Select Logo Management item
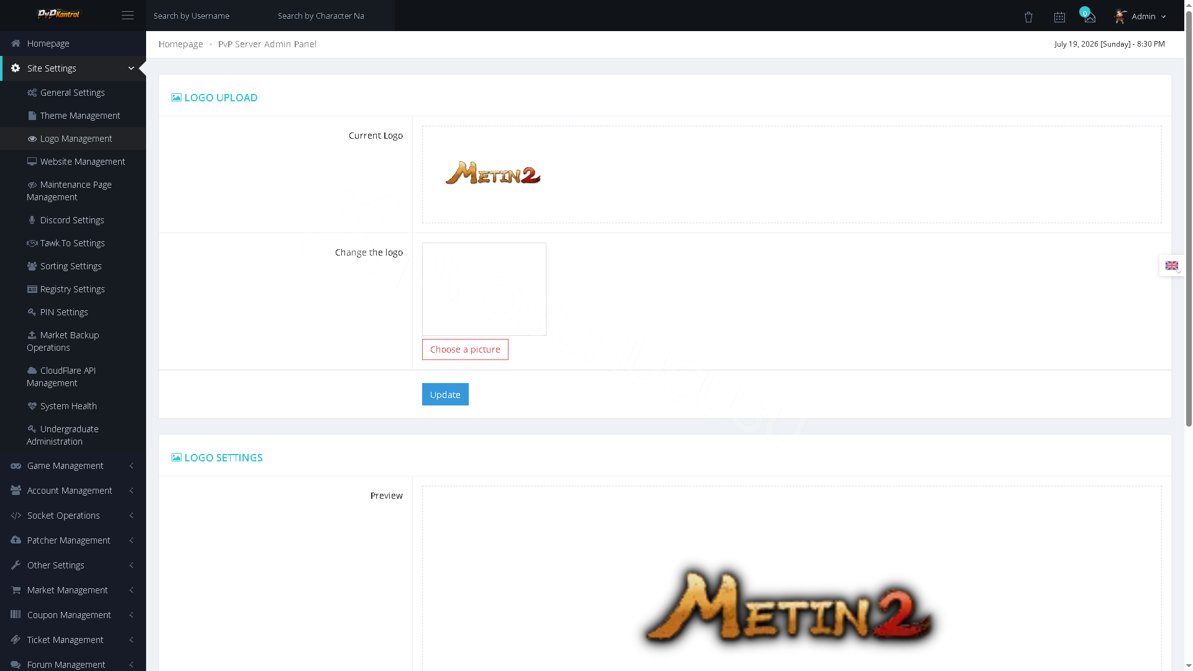1193x671 pixels. (73, 139)
